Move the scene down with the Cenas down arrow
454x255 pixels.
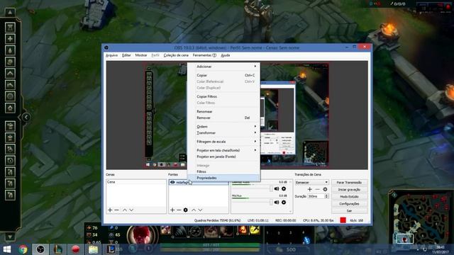point(131,210)
